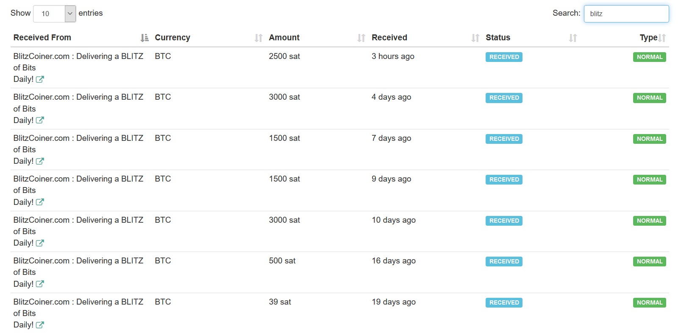The image size is (681, 333).
Task: Open external link icon in 10 days ago row
Action: coord(40,243)
